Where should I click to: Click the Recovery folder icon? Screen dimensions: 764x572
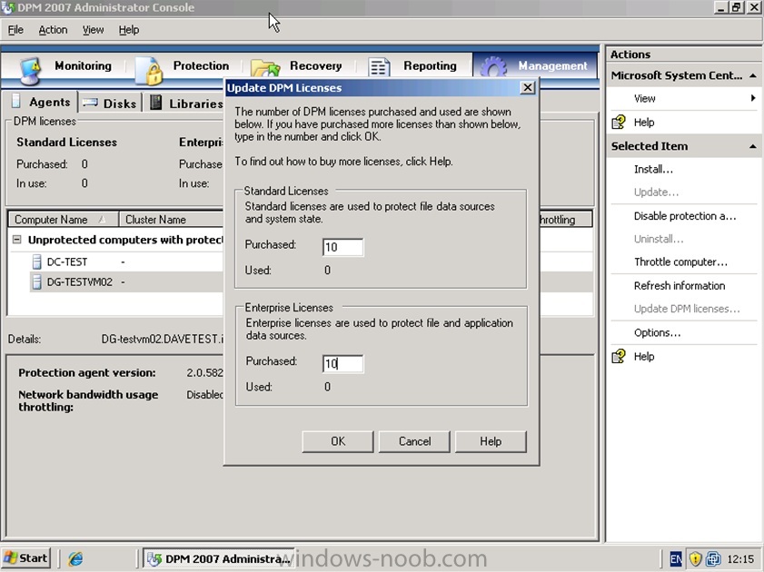[265, 68]
